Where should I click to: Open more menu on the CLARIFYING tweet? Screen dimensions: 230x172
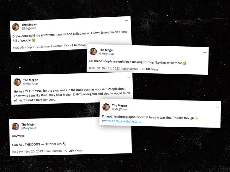[128, 77]
